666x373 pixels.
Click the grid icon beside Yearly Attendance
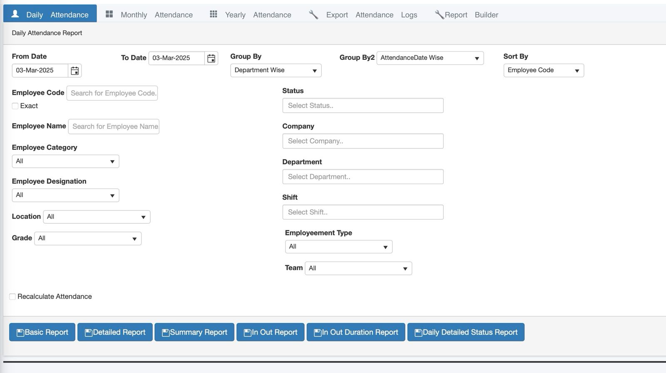(x=213, y=14)
